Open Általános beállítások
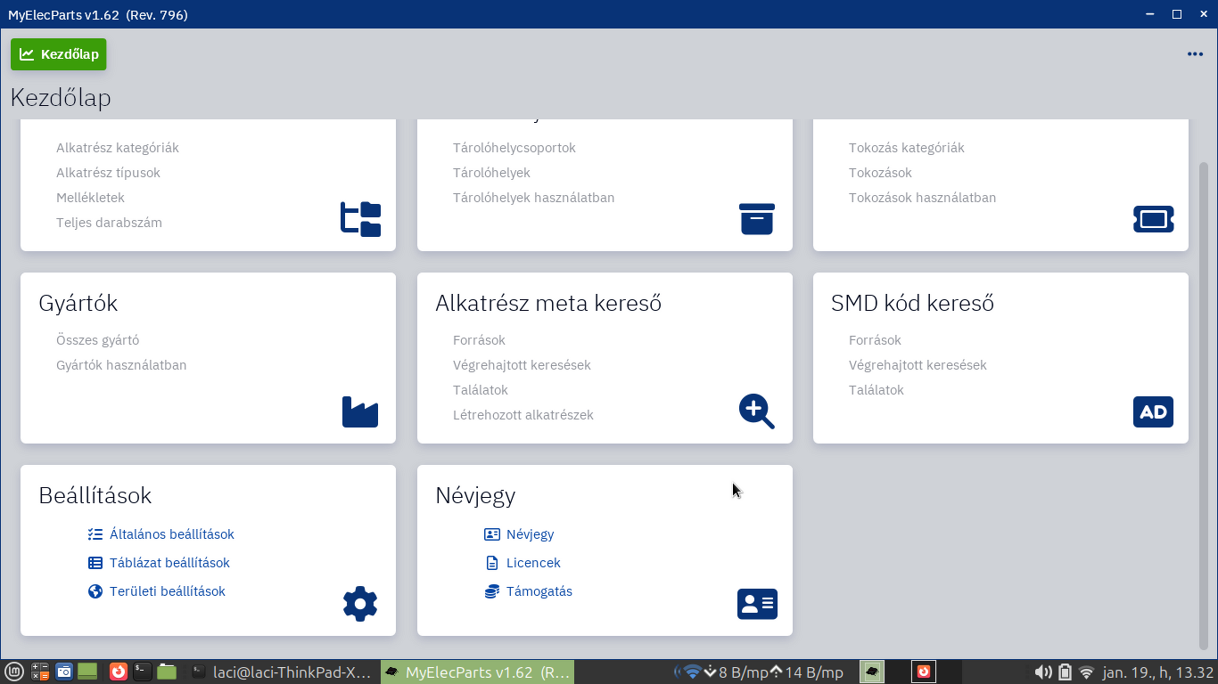Viewport: 1218px width, 684px height. (x=172, y=534)
